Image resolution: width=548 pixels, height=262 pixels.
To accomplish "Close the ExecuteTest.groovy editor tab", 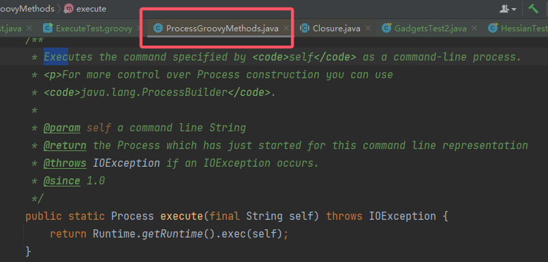I will coord(138,29).
